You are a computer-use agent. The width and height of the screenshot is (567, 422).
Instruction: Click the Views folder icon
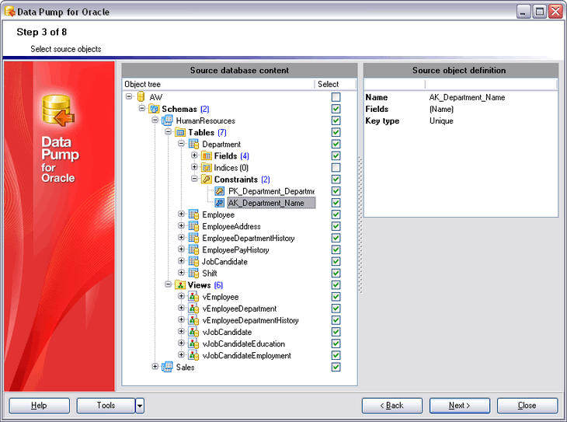pyautogui.click(x=180, y=285)
